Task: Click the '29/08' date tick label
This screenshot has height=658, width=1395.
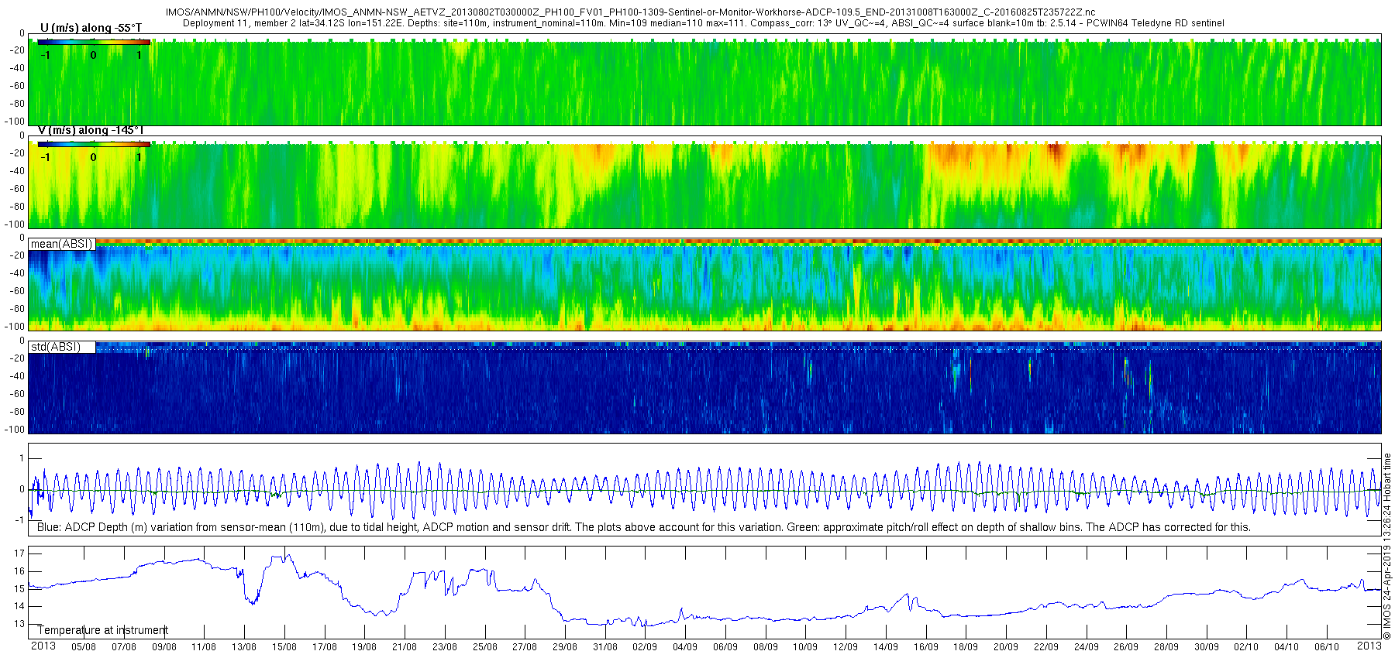Action: (x=565, y=647)
